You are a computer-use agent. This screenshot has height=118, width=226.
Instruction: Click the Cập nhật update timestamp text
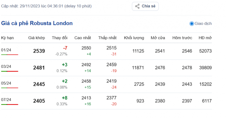point(46,6)
